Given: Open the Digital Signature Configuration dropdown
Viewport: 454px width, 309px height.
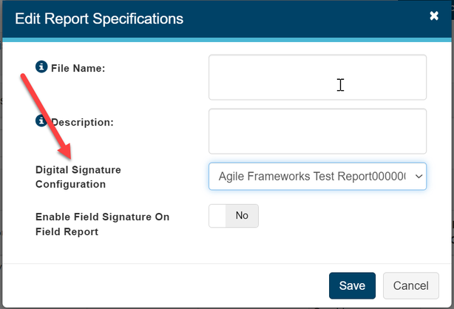Looking at the screenshot, I should pyautogui.click(x=317, y=177).
